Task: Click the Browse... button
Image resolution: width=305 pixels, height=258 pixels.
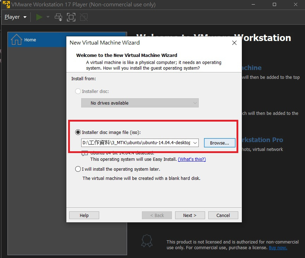Action: click(x=220, y=143)
